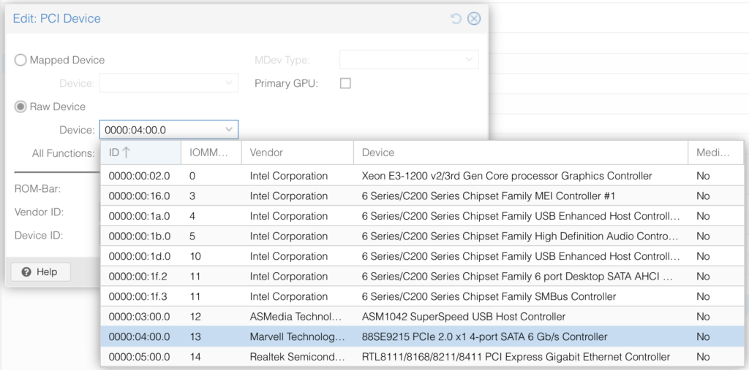Click ASMedia Technology vendor cell
The image size is (749, 370).
point(297,317)
